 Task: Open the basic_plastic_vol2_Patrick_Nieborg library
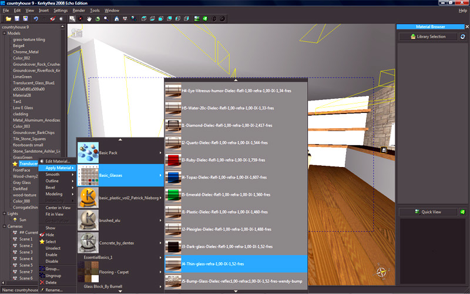(120, 198)
